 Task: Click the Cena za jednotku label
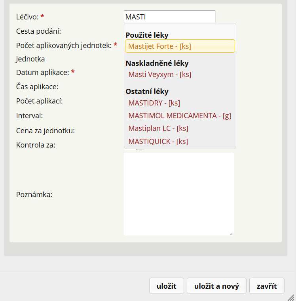(x=46, y=131)
